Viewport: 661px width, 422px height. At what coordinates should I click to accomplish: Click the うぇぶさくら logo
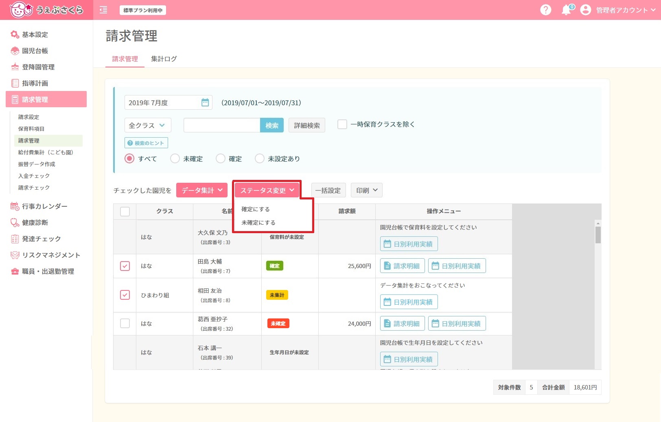coord(46,10)
